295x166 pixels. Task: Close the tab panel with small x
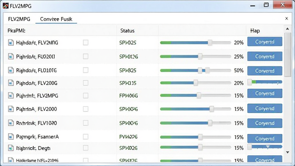click(287, 18)
